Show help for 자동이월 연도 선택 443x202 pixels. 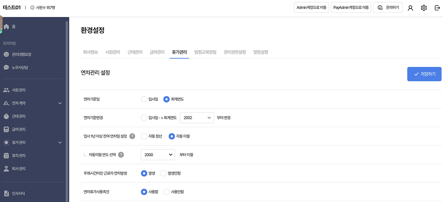coord(121,155)
